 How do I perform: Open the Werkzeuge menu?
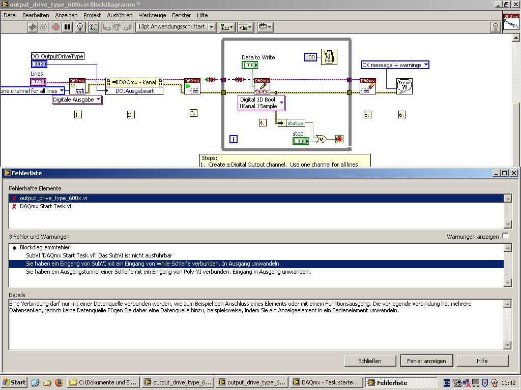[152, 15]
